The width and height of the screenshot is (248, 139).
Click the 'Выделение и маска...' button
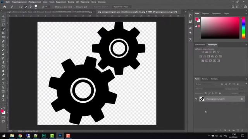122,7
